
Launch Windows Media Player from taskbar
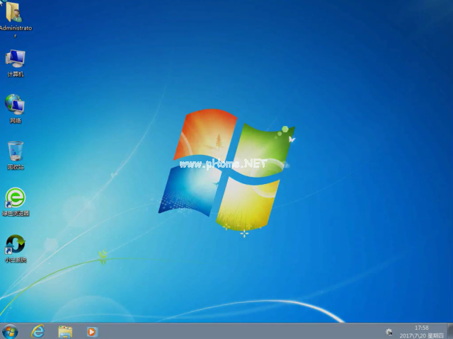coord(92,332)
